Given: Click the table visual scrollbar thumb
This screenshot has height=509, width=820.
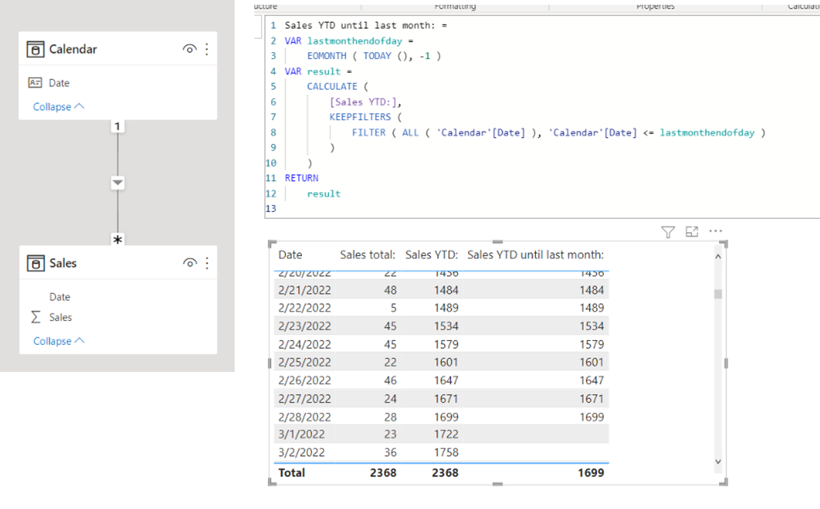Looking at the screenshot, I should (718, 294).
